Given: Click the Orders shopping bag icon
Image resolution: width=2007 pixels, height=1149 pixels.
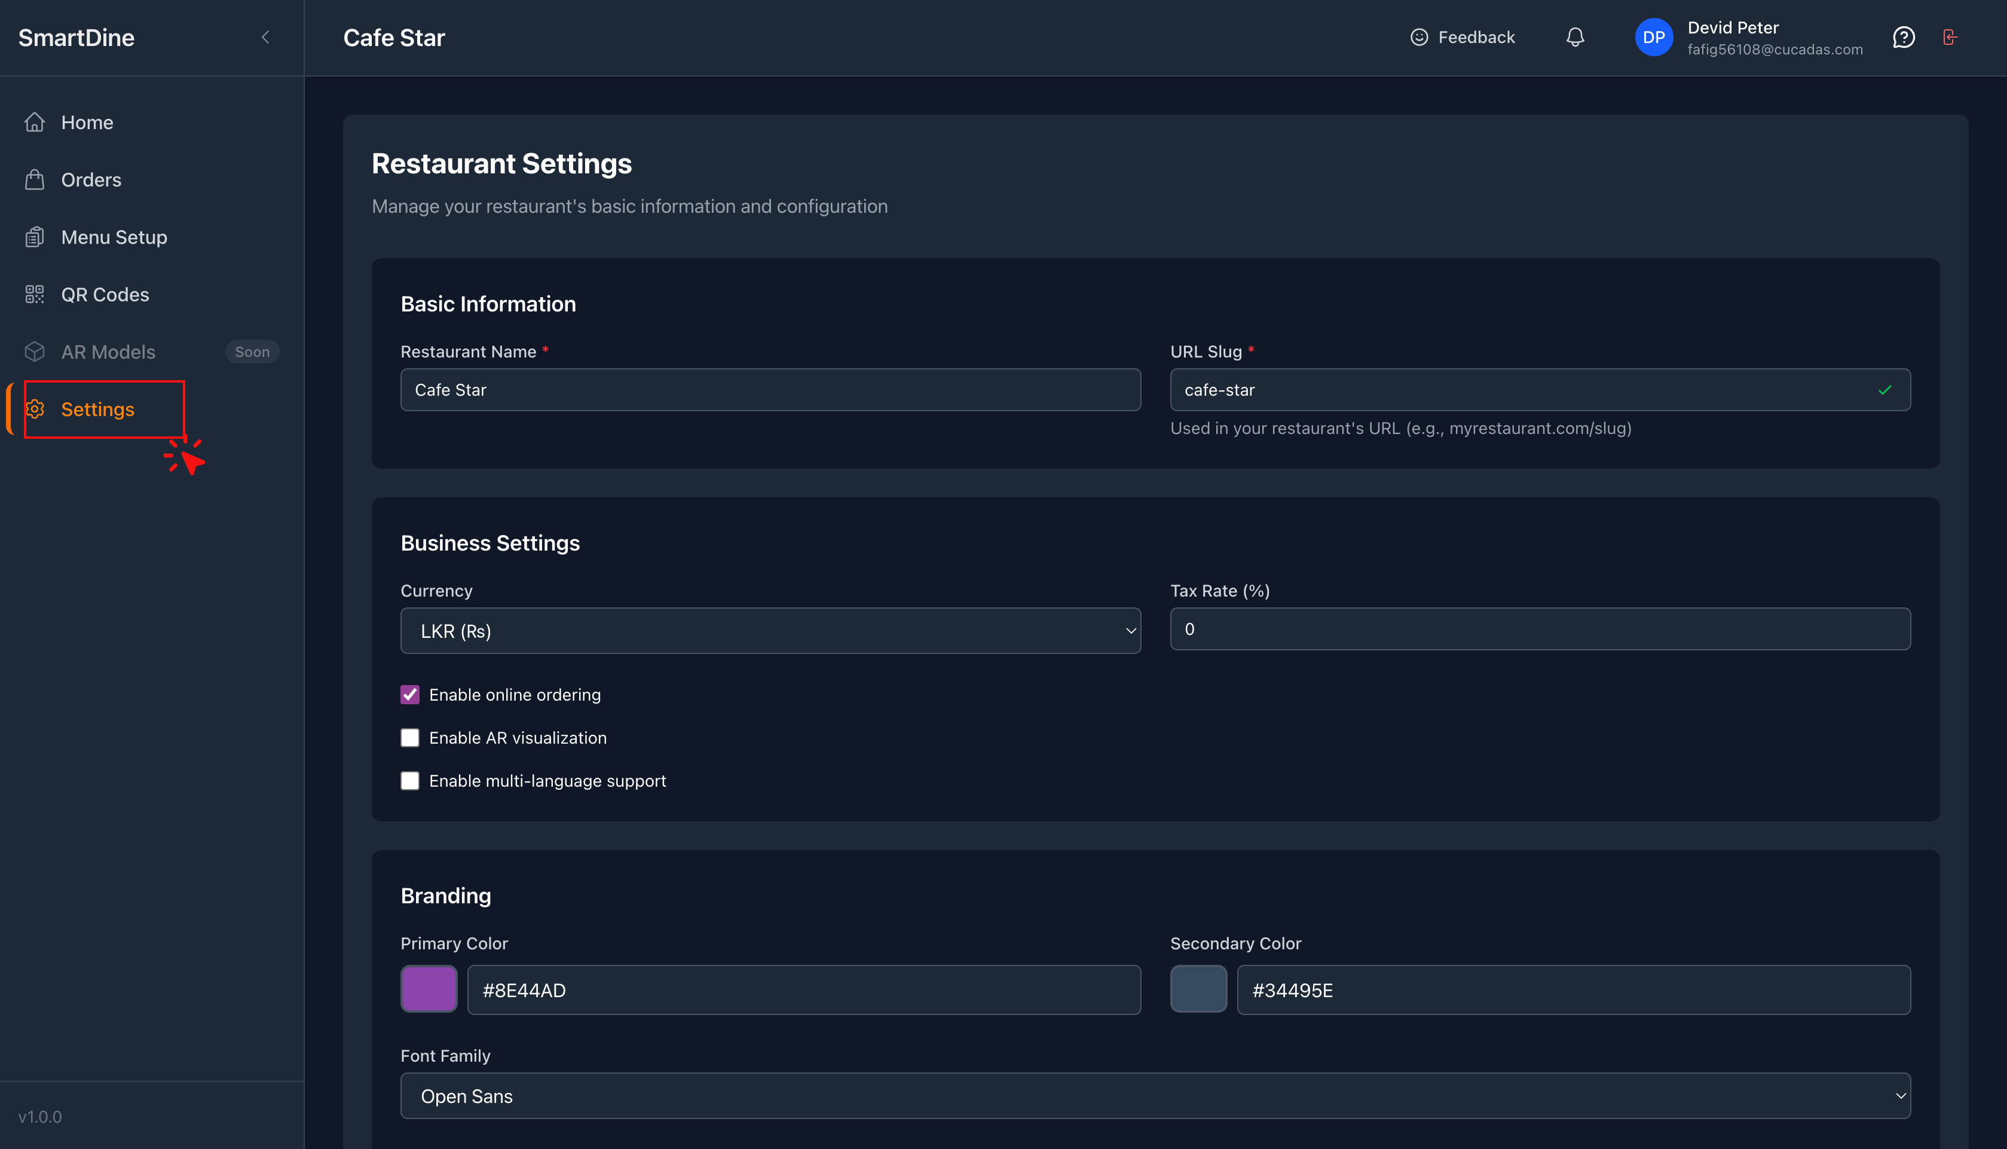Looking at the screenshot, I should (x=35, y=180).
